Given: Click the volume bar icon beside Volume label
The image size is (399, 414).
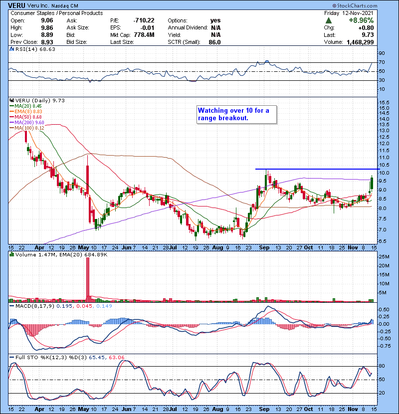Looking at the screenshot, I should point(11,254).
